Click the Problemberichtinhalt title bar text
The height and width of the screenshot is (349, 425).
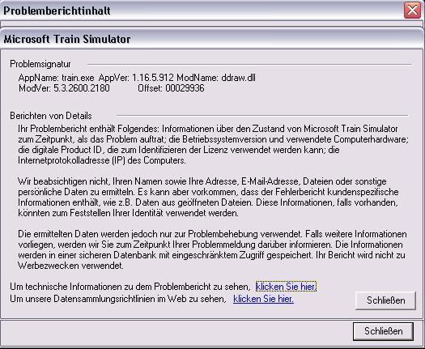tap(57, 11)
